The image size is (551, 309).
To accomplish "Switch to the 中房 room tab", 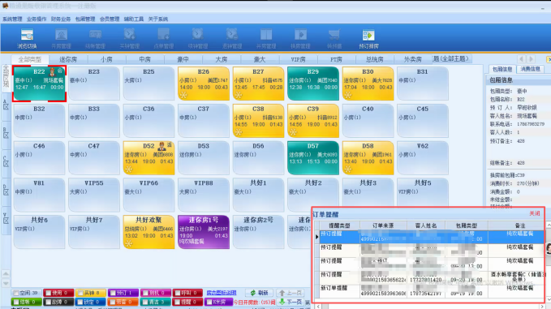I will [x=144, y=60].
